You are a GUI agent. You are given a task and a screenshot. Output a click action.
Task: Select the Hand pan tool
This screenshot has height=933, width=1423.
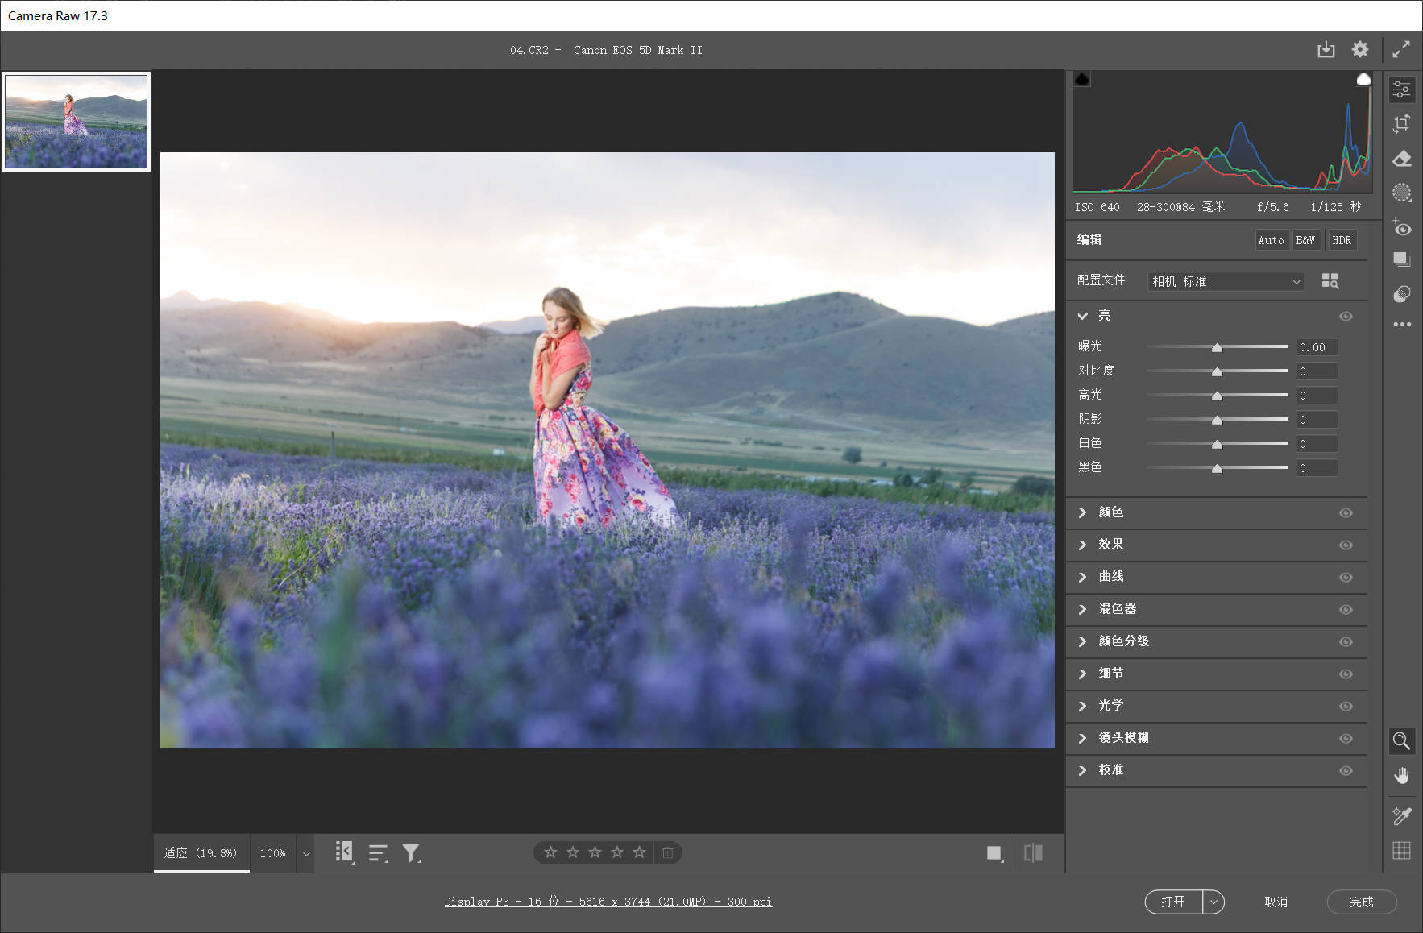coord(1402,776)
